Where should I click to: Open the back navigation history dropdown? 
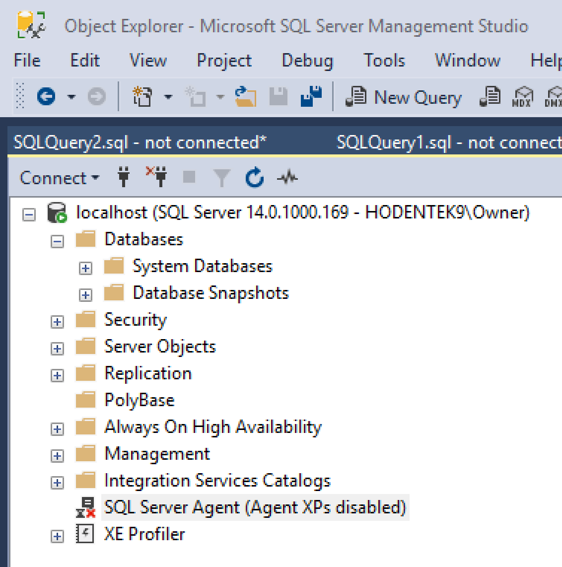point(71,97)
